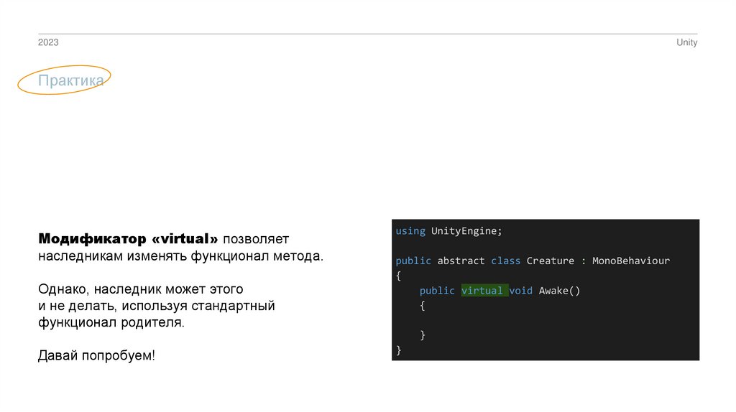Click the "Awake()" method name

pos(559,291)
